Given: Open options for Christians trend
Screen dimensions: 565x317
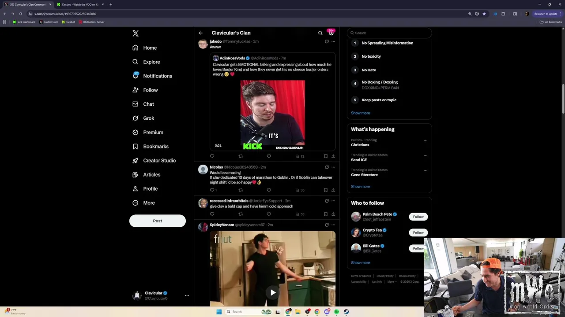Looking at the screenshot, I should (426, 141).
